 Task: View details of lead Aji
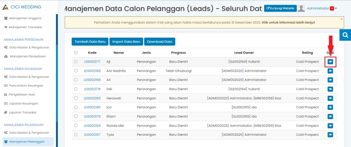click(x=330, y=62)
